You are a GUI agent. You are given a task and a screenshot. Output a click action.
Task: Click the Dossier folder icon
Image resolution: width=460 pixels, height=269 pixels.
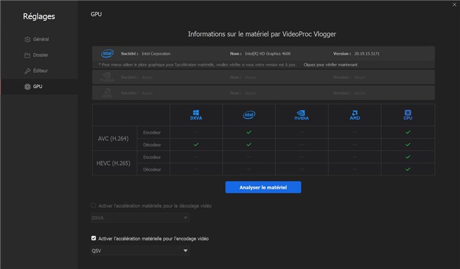pos(27,55)
